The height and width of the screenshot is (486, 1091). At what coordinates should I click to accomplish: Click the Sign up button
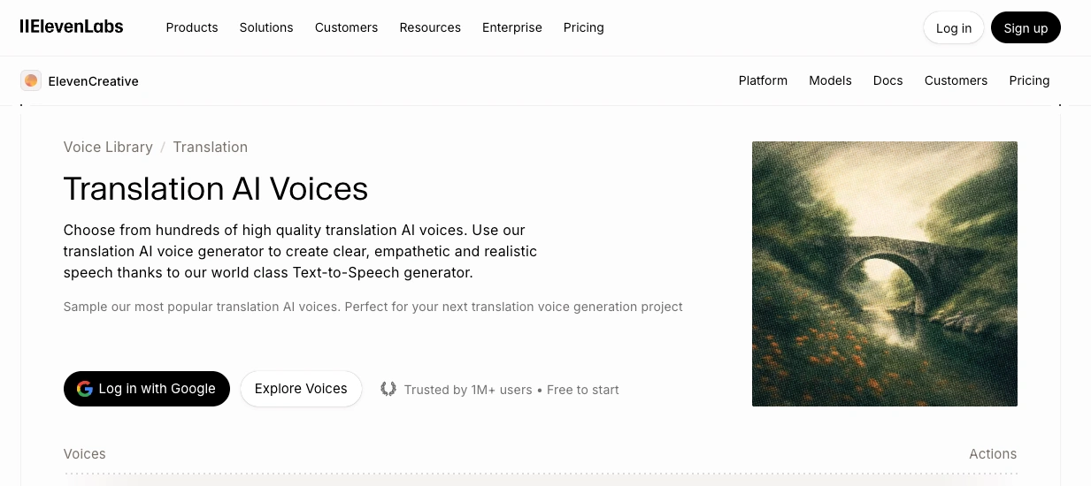(x=1026, y=27)
